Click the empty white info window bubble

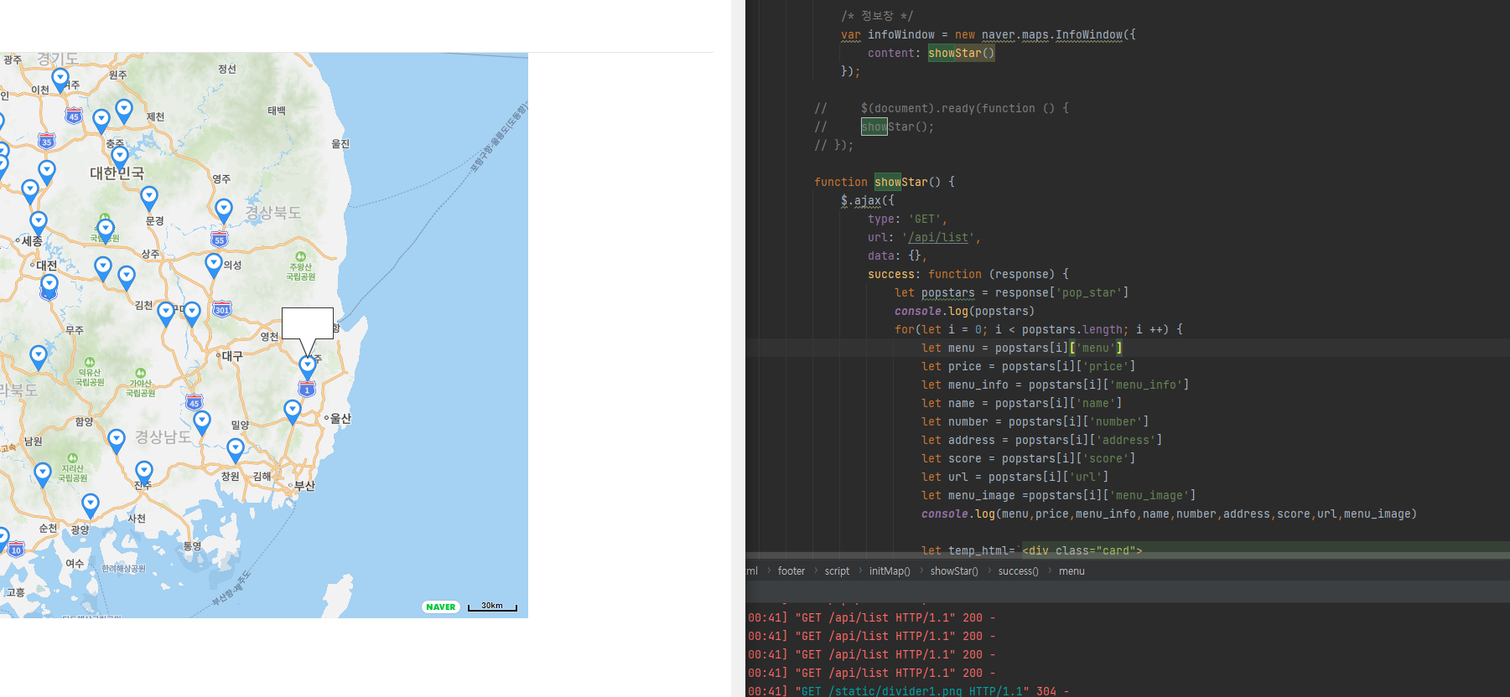coord(308,323)
